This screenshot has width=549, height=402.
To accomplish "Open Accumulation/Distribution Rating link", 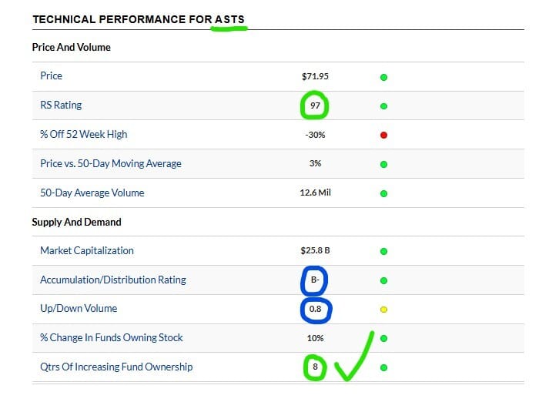I will pos(113,280).
